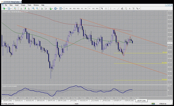Image resolution: width=174 pixels, height=106 pixels.
Task: Switch chart to Candlesticks mode
Action: [25, 9]
